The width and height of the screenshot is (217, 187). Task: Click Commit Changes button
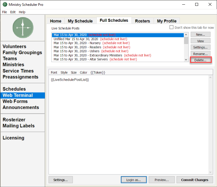click(x=195, y=180)
